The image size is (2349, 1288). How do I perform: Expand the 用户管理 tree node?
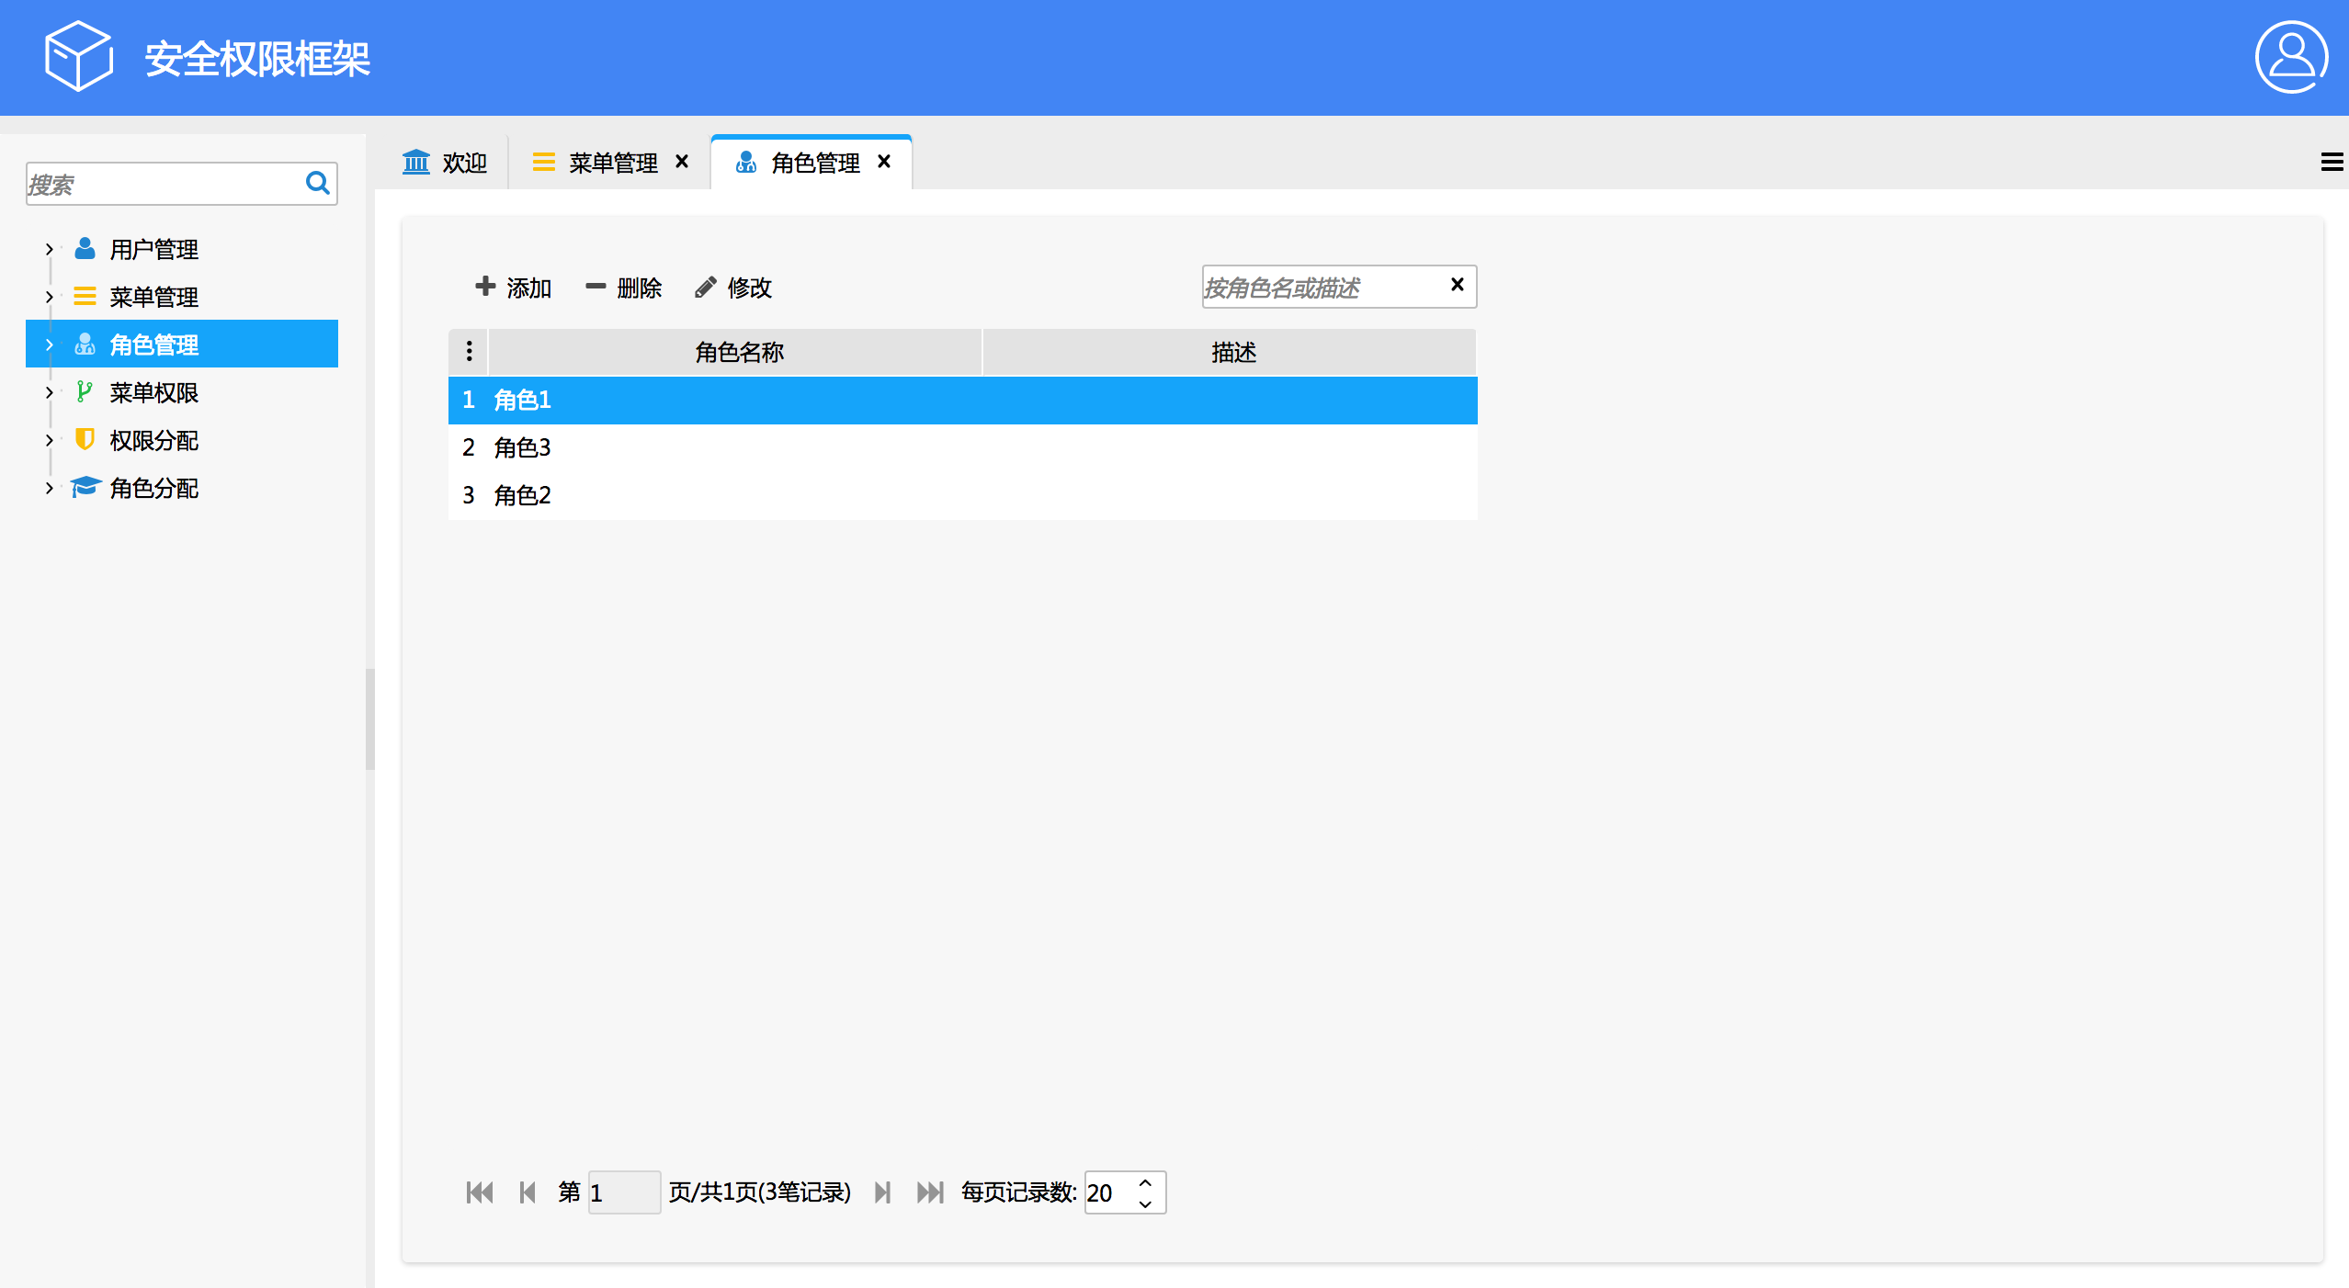50,249
